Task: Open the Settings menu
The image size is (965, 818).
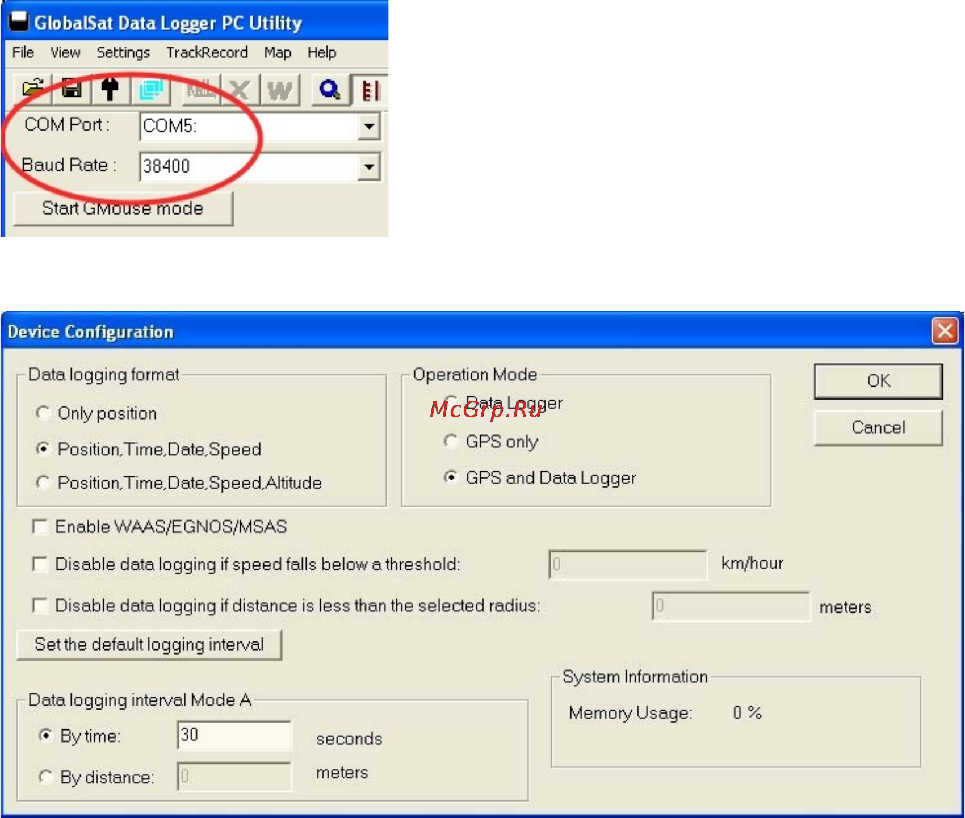Action: coord(123,53)
